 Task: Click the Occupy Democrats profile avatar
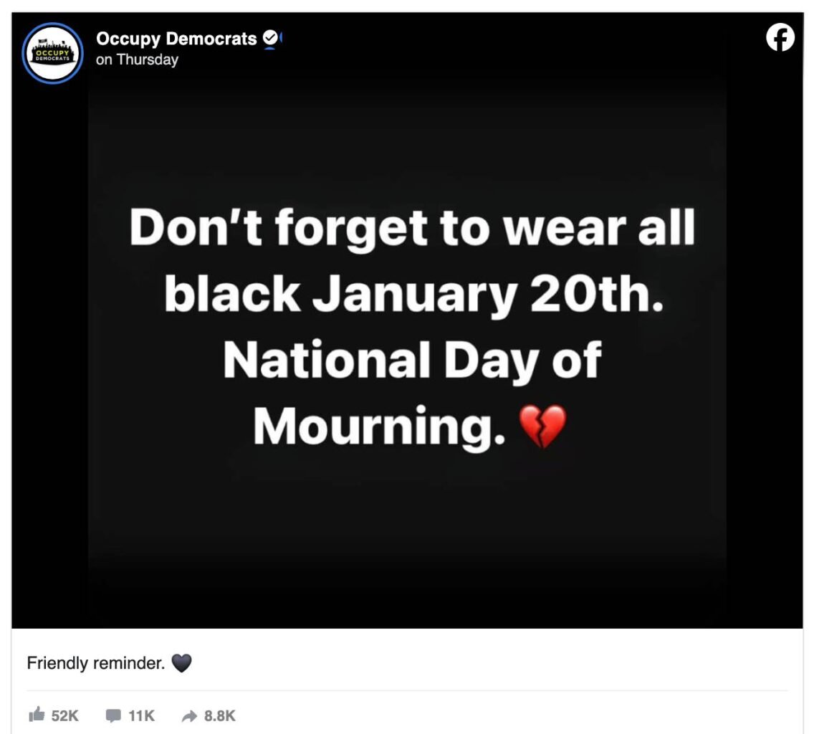53,53
